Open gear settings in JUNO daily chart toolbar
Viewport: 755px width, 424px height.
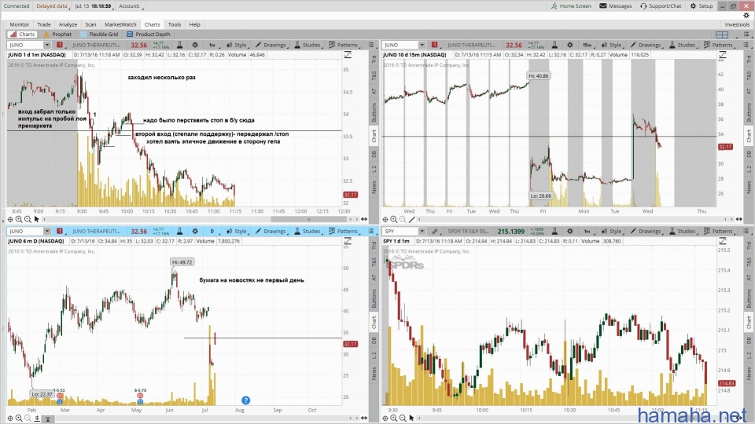coord(195,231)
